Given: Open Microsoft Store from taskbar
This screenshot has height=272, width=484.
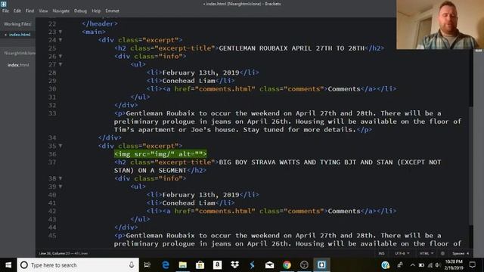Looking at the screenshot, I should (200, 265).
